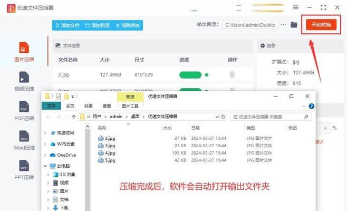Open the compressor hamburger menu icon
Viewport: 347px width, 211px height.
(296, 7)
